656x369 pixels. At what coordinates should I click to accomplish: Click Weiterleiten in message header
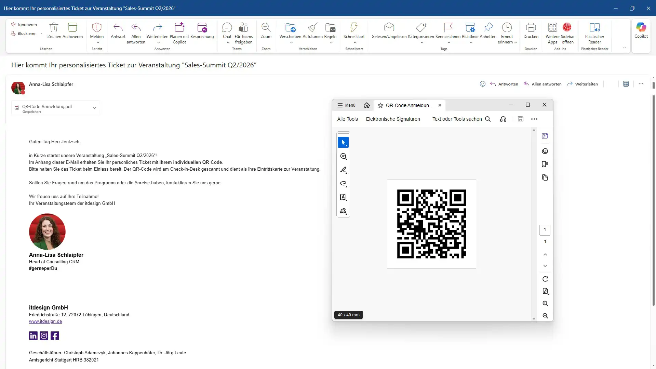coord(582,84)
